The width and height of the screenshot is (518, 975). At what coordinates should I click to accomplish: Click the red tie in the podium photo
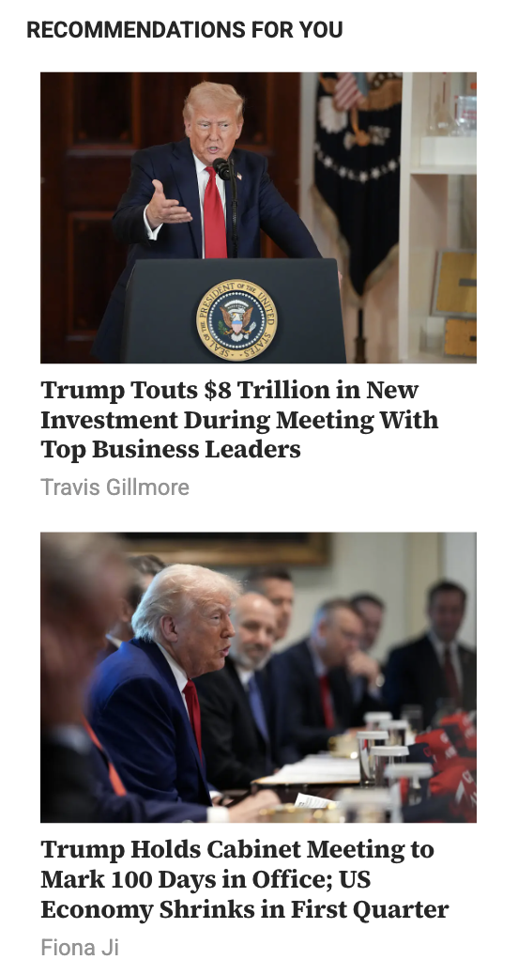[215, 213]
